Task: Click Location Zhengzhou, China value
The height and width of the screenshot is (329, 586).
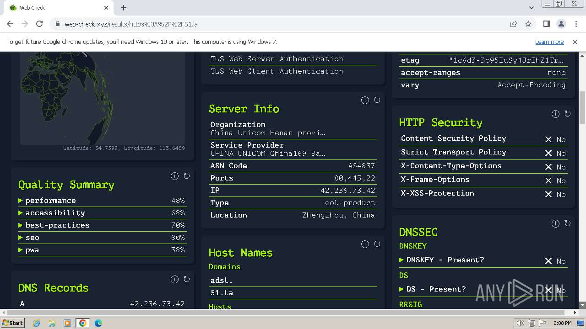Action: pyautogui.click(x=338, y=215)
